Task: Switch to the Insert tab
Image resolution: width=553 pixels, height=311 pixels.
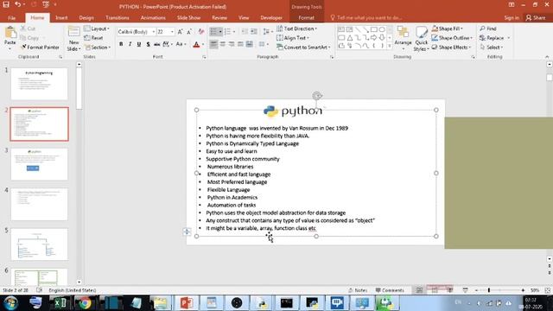Action: tap(61, 17)
